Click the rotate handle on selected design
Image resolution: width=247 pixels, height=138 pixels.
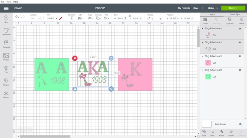[111, 58]
